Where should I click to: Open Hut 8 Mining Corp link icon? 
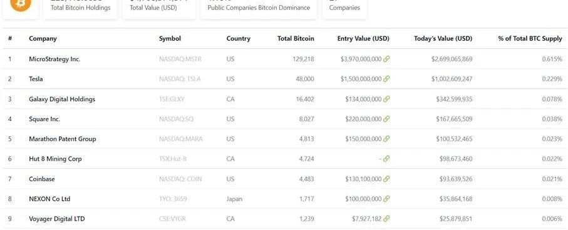coord(386,159)
